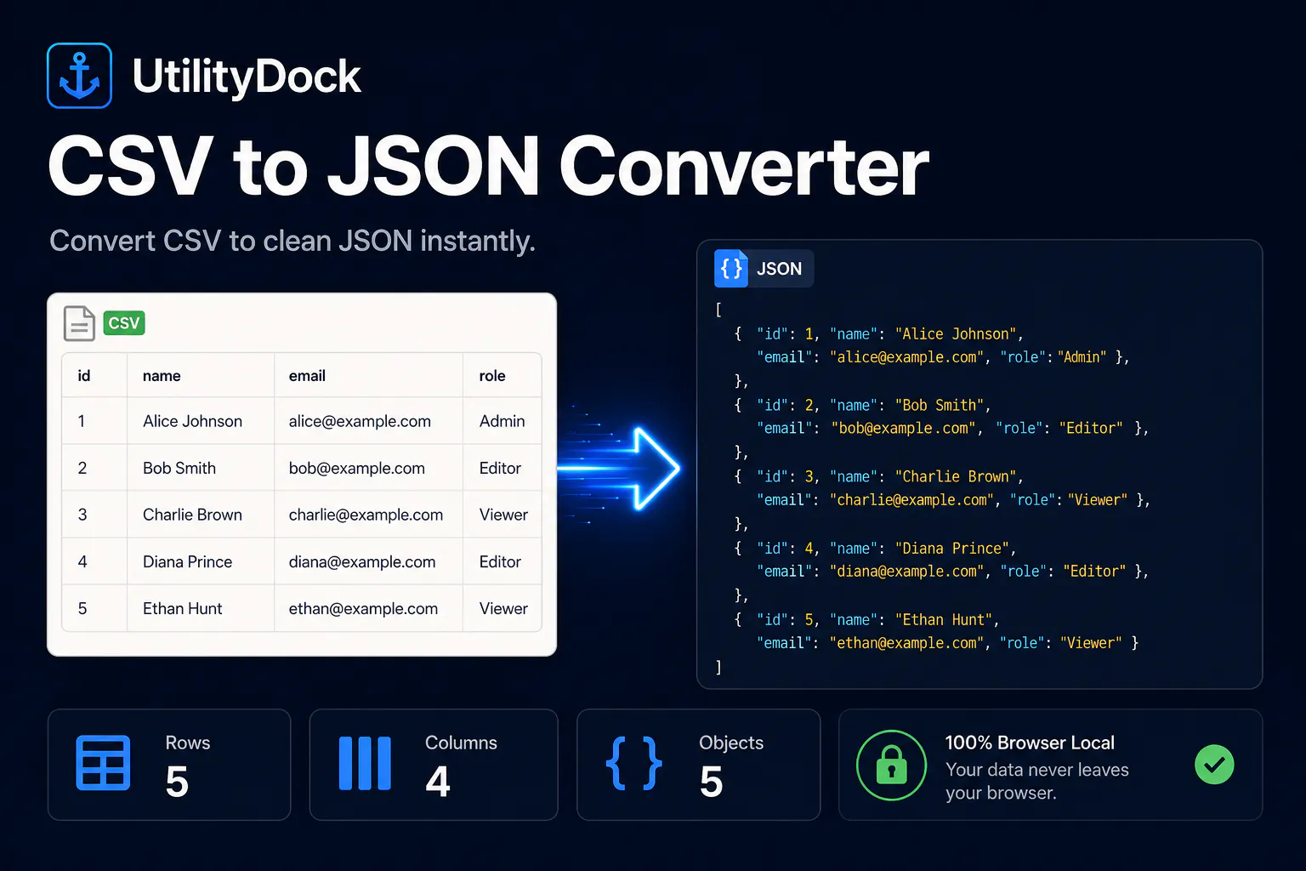1306x871 pixels.
Task: Click the Columns count value 4
Action: 438,782
